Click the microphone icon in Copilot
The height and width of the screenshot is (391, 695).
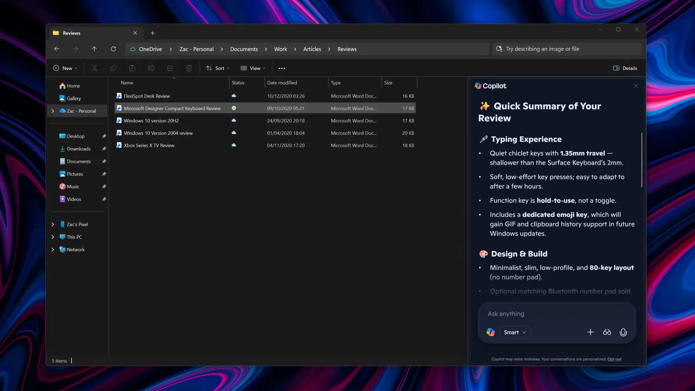tap(623, 332)
